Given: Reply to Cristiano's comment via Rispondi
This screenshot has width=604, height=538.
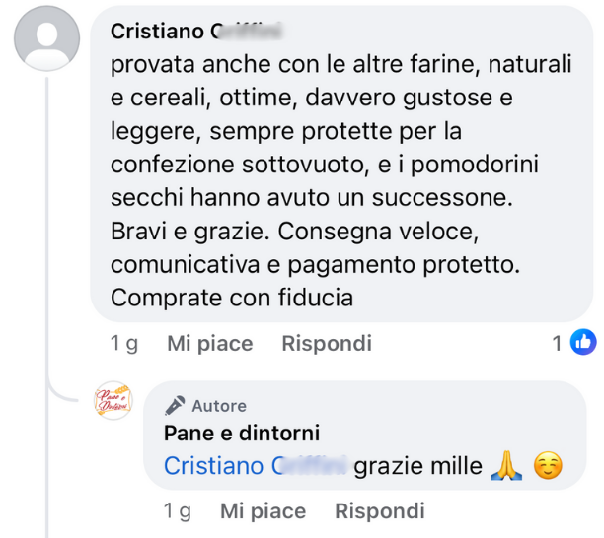Looking at the screenshot, I should tap(327, 343).
